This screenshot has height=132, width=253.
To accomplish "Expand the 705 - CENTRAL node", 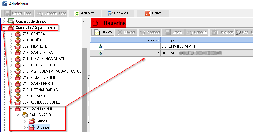I will 11,34.
